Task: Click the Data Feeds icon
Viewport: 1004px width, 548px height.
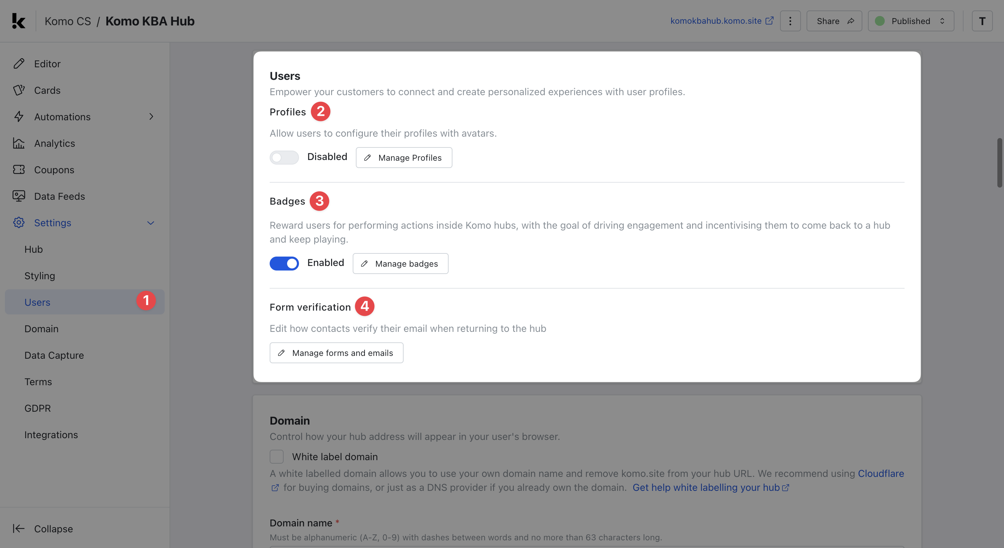Action: [x=19, y=196]
